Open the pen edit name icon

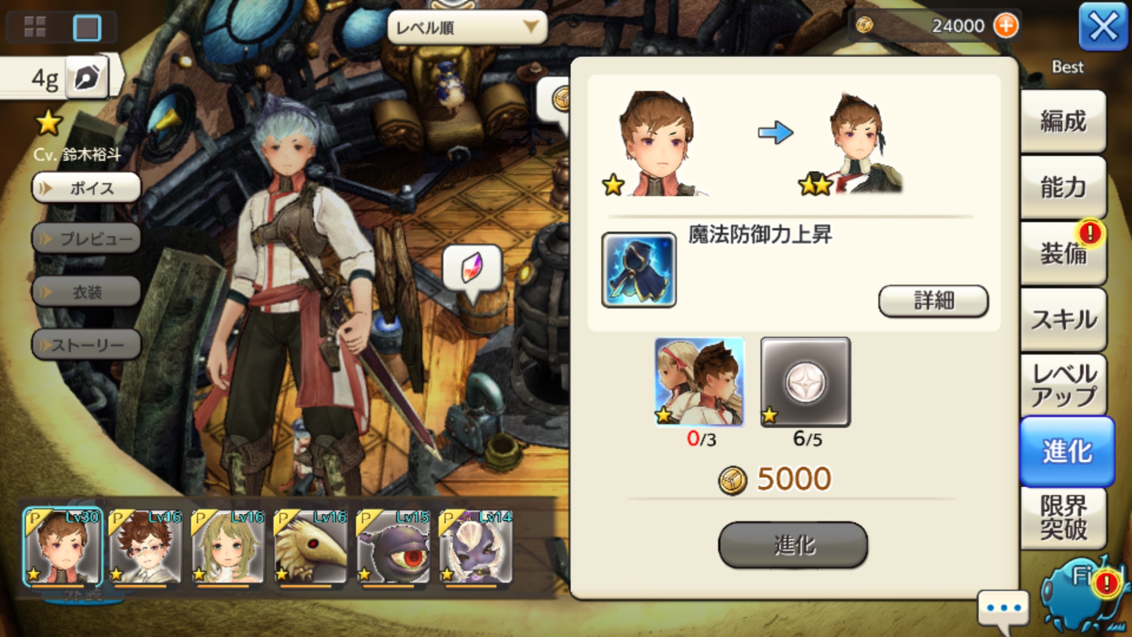(87, 77)
